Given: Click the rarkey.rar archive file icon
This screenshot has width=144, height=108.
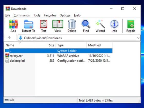Looking at the screenshot, I should point(7,56).
